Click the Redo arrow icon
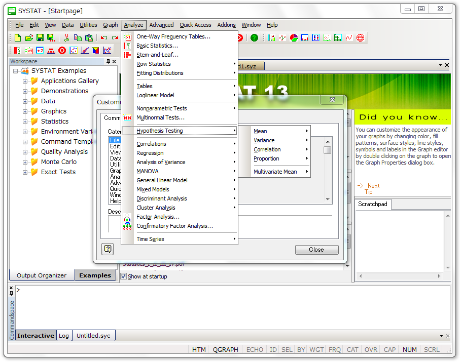461x362 pixels. point(115,37)
